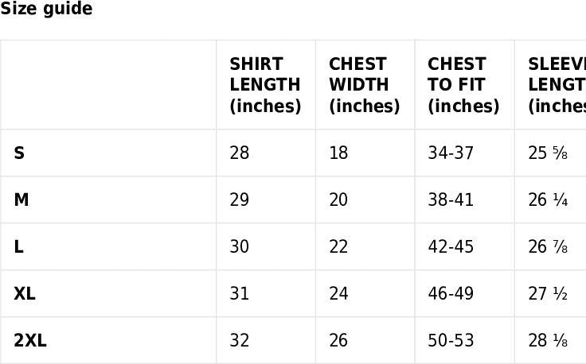Image resolution: width=586 pixels, height=364 pixels.
Task: Select the XL size row label
Action: coord(25,293)
